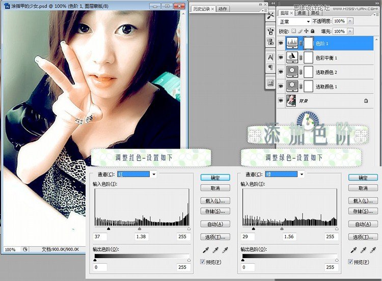Pick the gray point eyedropper in red dialog
This screenshot has width=382, height=281.
tap(215, 250)
